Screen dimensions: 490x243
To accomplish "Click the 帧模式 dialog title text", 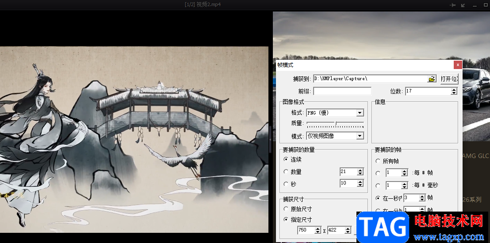I will 285,65.
